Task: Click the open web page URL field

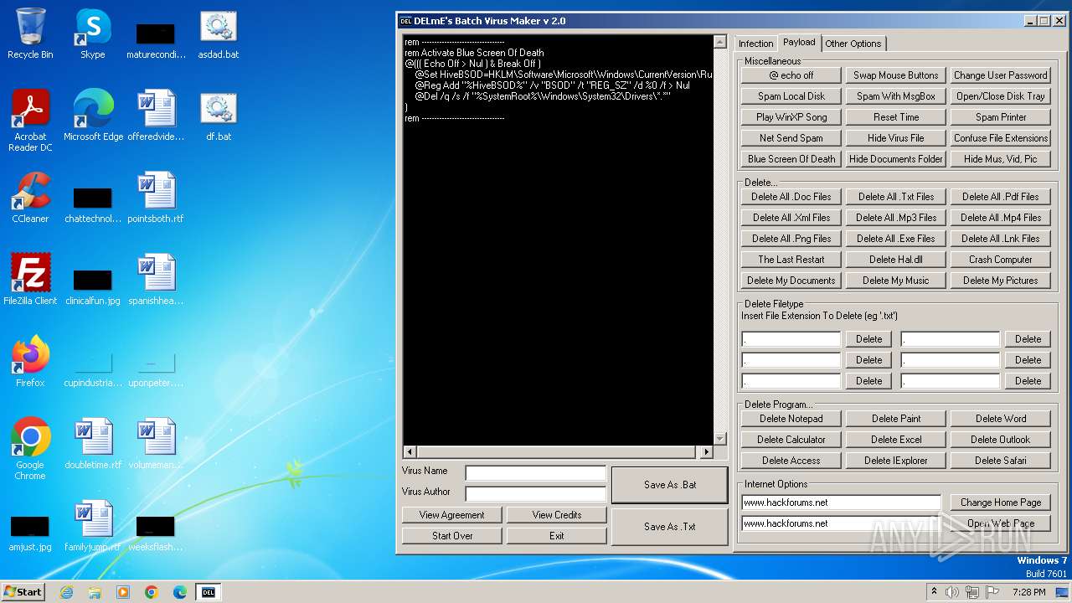Action: tap(842, 523)
